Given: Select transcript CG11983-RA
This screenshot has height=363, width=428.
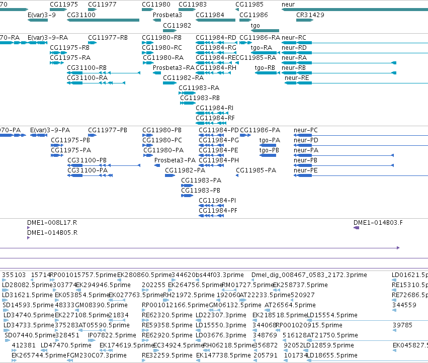Looking at the screenshot, I should click(199, 88).
